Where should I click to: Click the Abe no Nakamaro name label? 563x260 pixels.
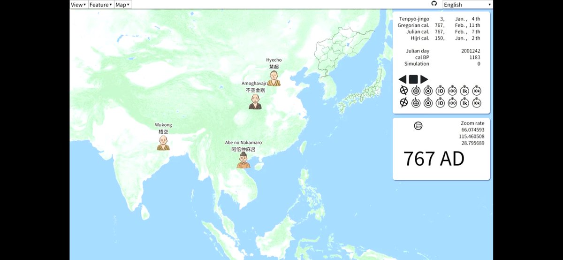(243, 142)
